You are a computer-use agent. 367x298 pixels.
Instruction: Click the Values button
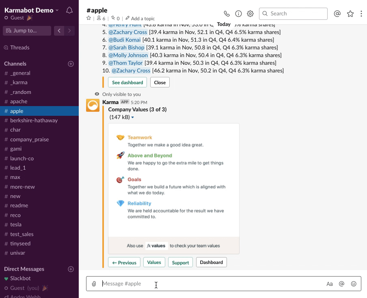[x=154, y=262]
